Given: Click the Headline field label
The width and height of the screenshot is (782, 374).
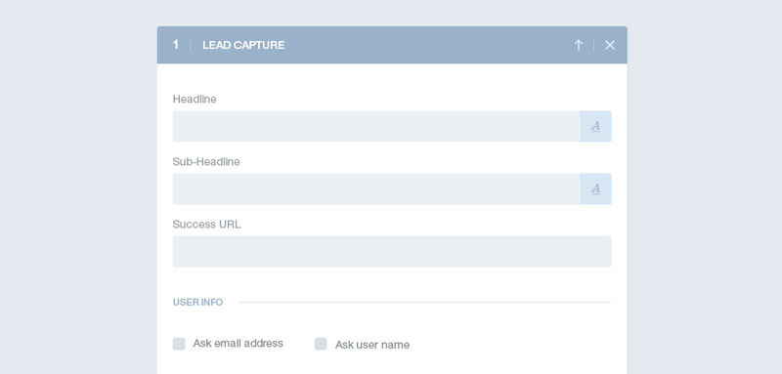Looking at the screenshot, I should 195,99.
